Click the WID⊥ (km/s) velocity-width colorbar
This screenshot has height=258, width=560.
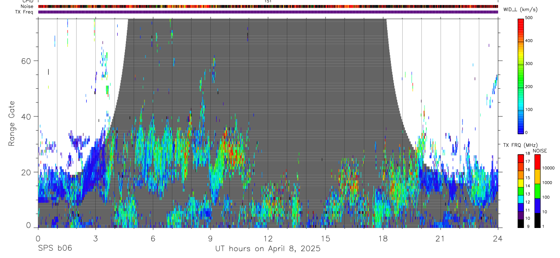[521, 76]
